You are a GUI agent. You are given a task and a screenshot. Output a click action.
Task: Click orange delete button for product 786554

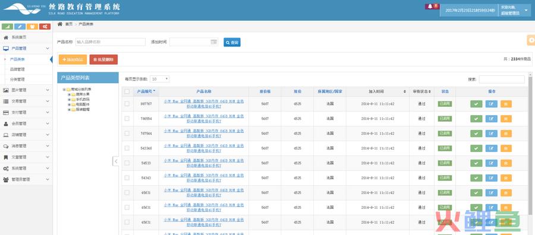pos(506,119)
